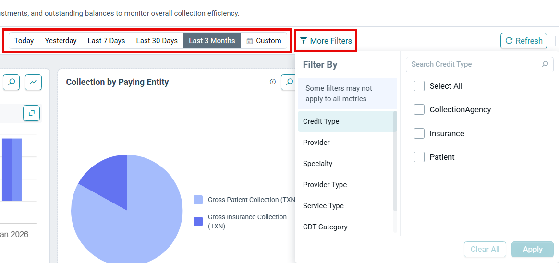Screen dimensions: 559x263
Task: Click the Apply button
Action: pos(533,249)
